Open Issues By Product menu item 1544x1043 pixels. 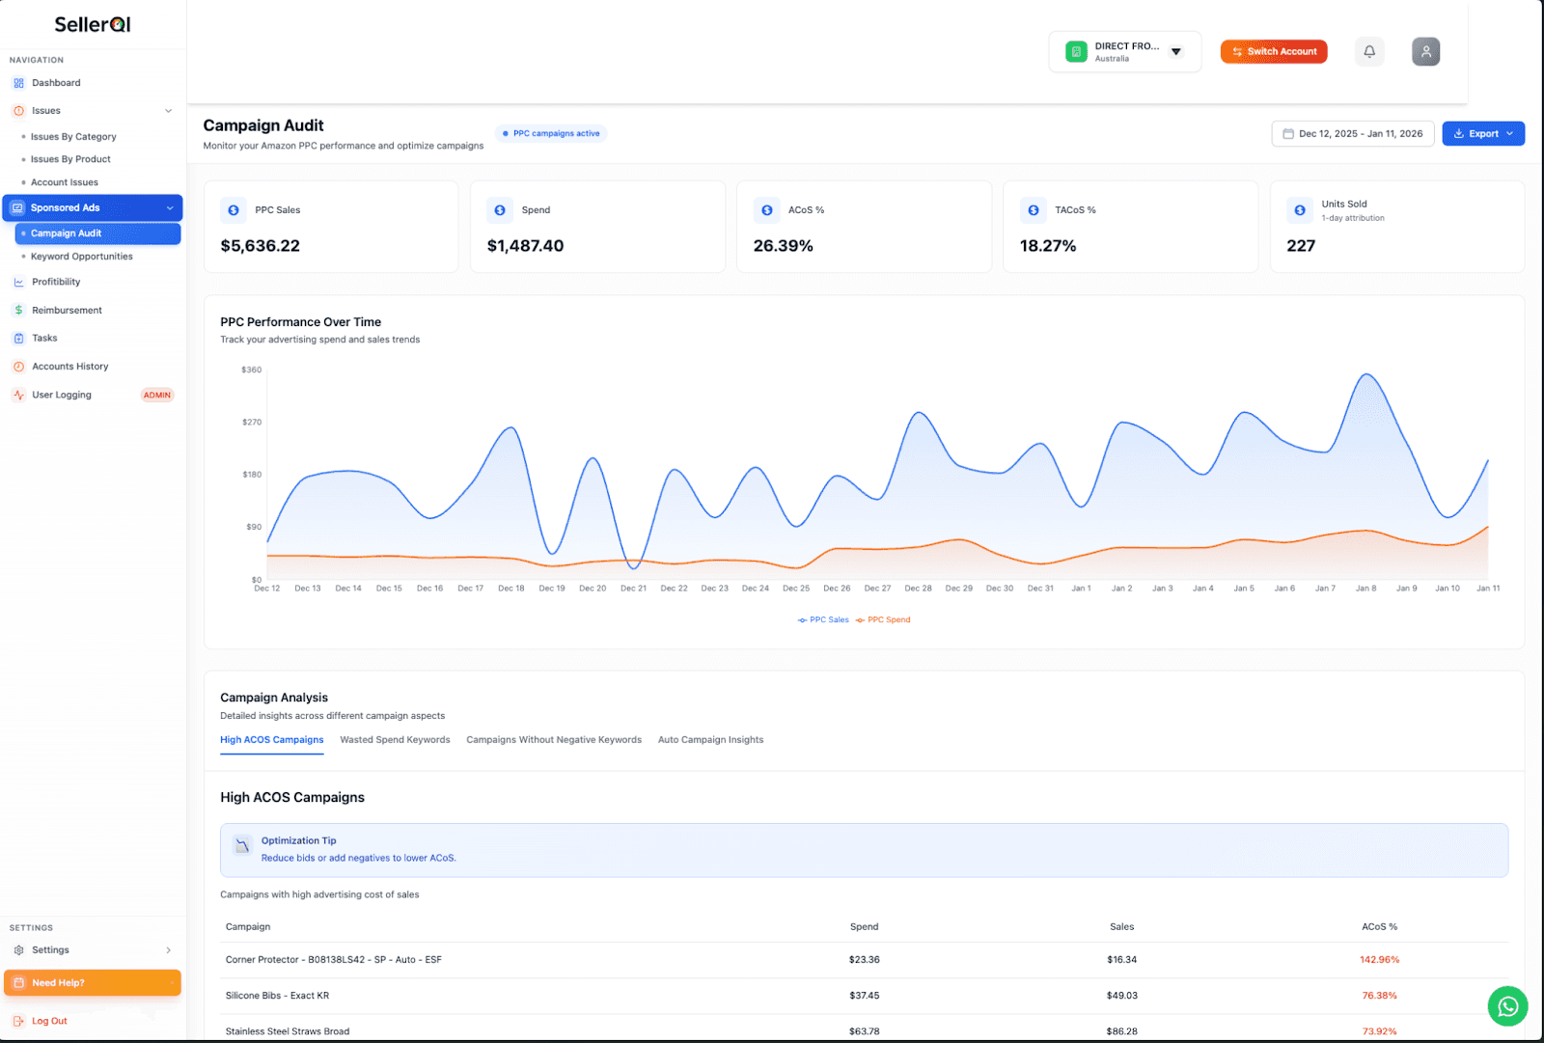coord(70,159)
